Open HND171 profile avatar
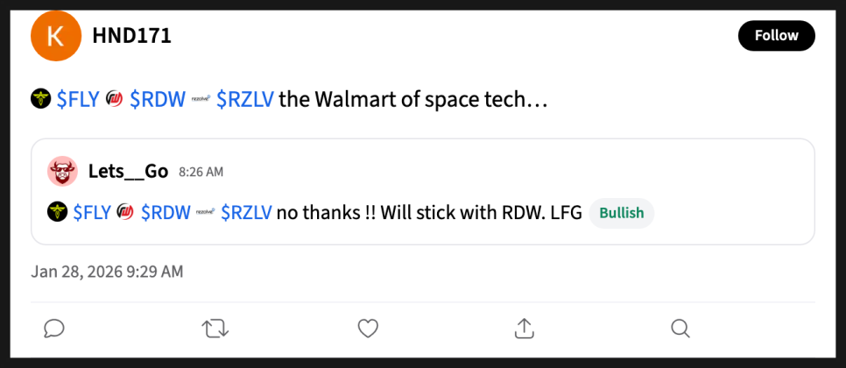The height and width of the screenshot is (368, 846). (56, 36)
